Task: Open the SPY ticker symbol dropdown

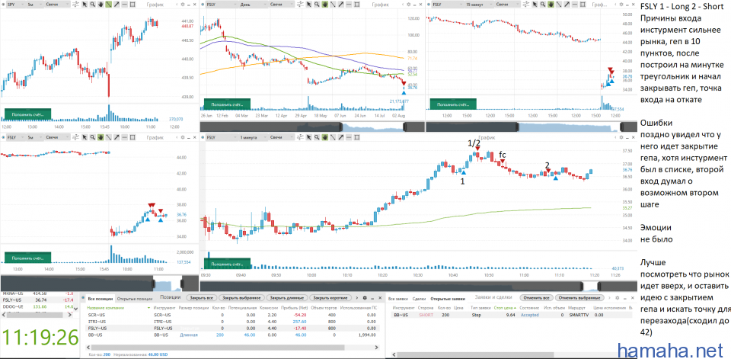Action: point(14,5)
